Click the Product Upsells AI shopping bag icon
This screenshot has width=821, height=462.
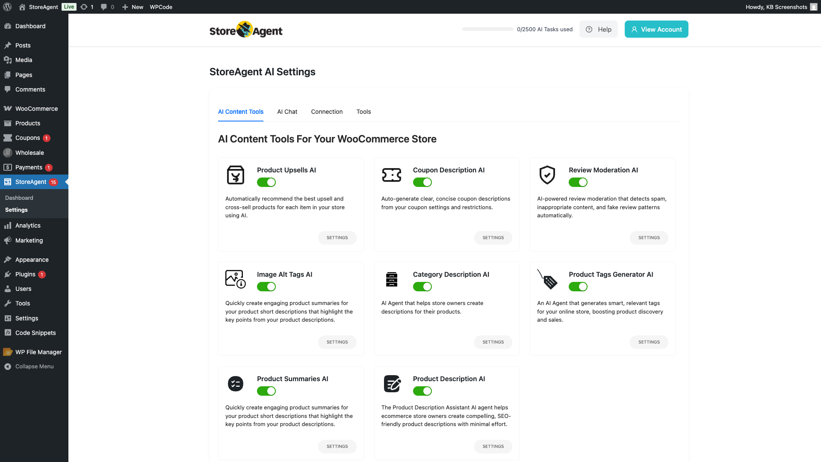(x=235, y=175)
